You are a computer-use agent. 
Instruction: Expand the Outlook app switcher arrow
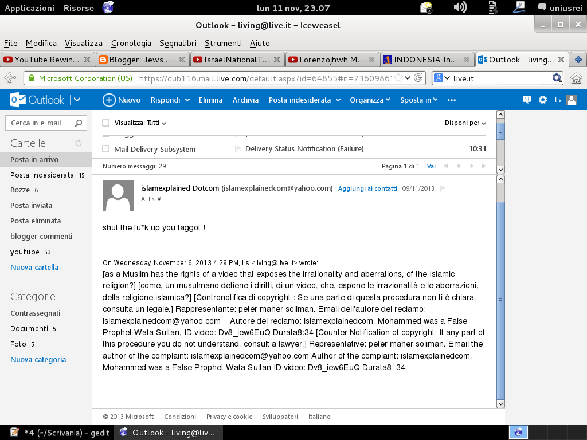tap(77, 100)
